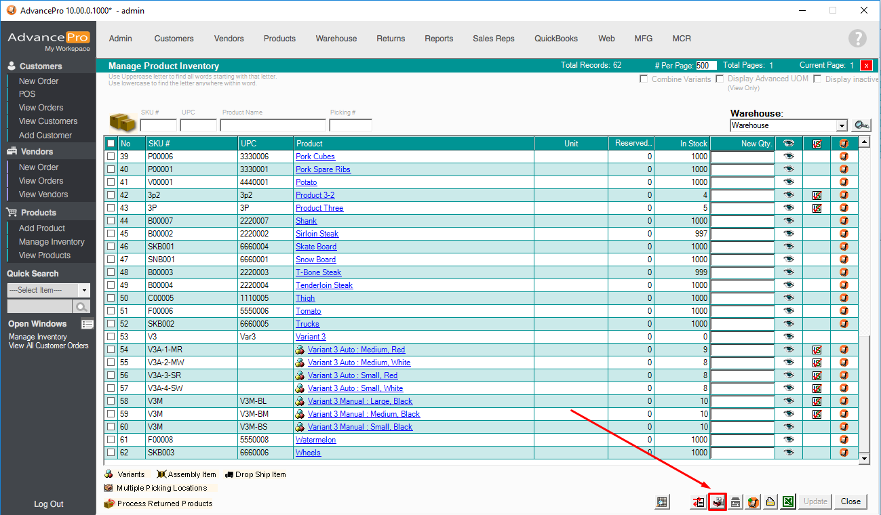Click the checked-box icon in Product 3-2 row

[817, 195]
